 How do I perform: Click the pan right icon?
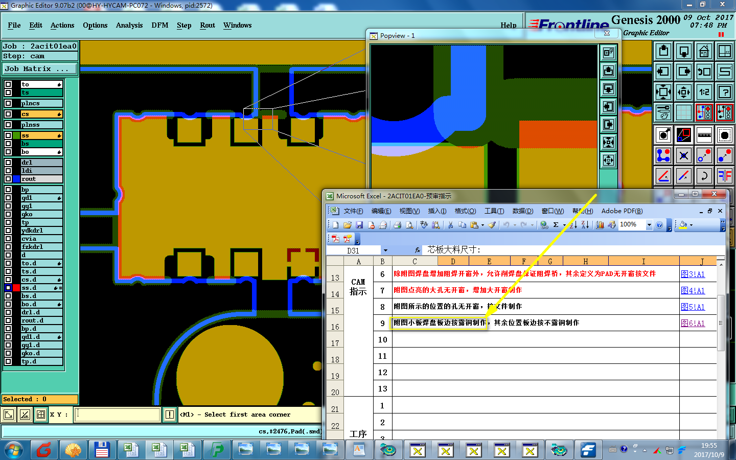click(684, 72)
